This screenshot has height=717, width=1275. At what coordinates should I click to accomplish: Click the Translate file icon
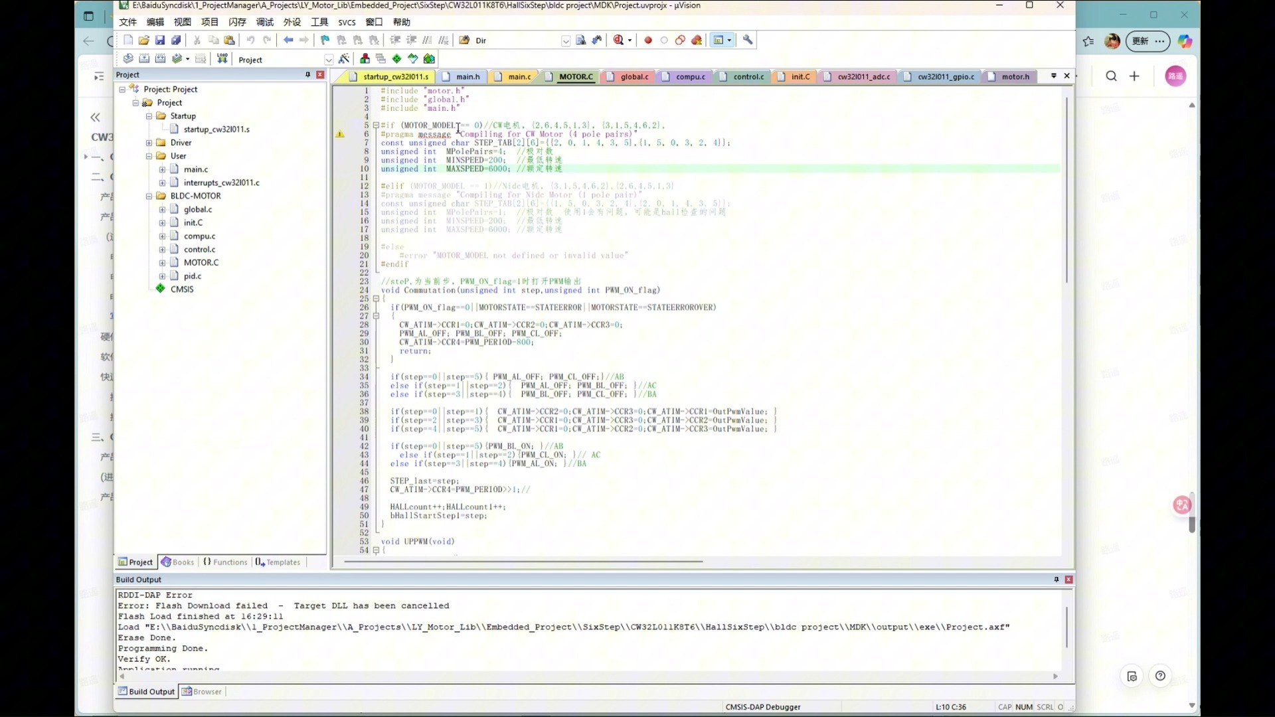click(128, 58)
